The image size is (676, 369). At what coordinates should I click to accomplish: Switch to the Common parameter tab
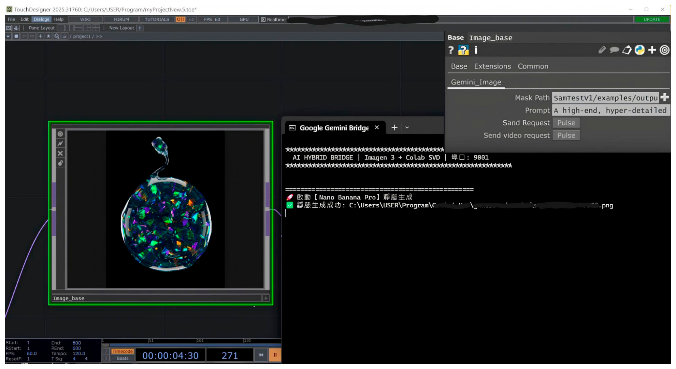point(533,67)
